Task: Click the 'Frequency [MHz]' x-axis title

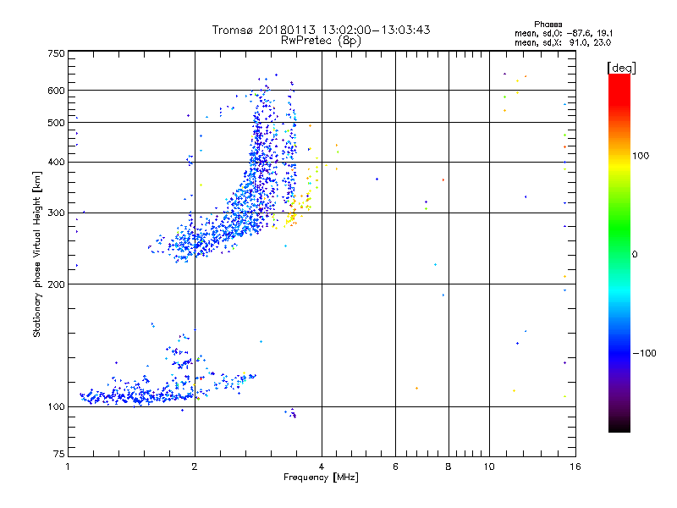Action: 321,478
